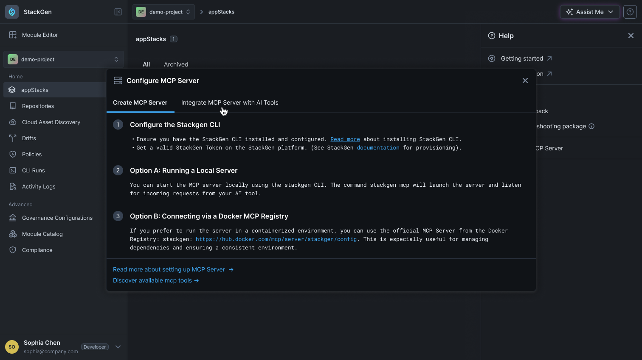Viewport: 642px width, 360px height.
Task: Check the Activity Logs
Action: [x=39, y=186]
